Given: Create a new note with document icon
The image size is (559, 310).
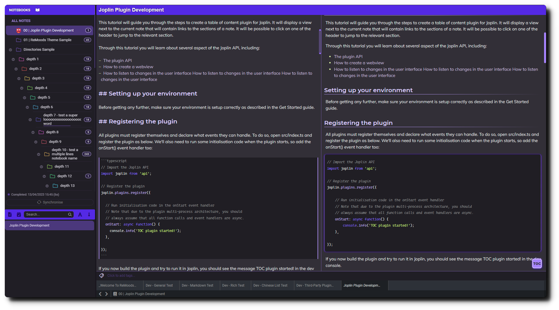Looking at the screenshot, I should 10,214.
